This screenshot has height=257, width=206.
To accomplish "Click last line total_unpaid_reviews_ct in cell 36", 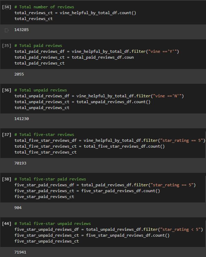I will click(42, 108).
